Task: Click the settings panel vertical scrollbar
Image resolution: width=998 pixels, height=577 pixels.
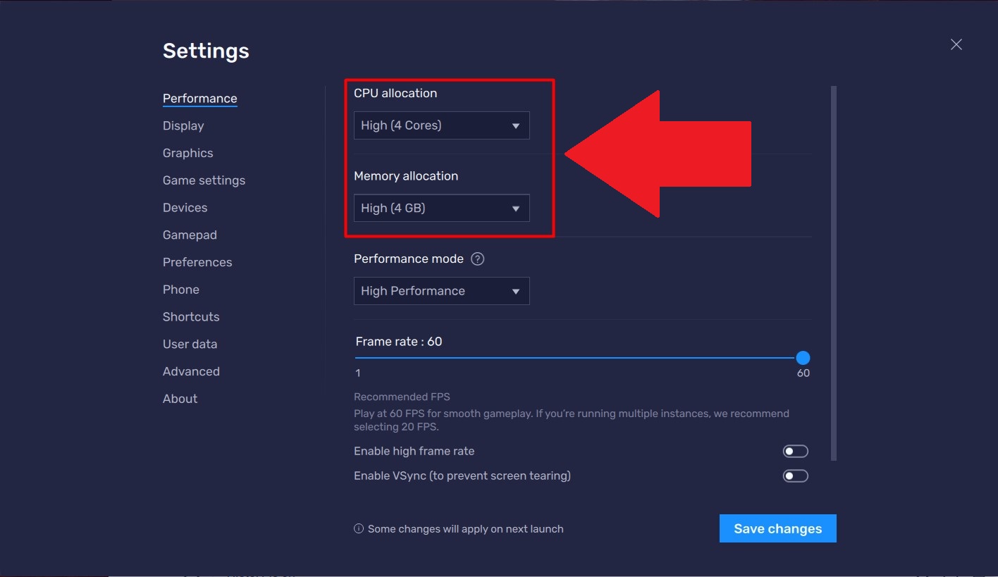Action: click(834, 273)
